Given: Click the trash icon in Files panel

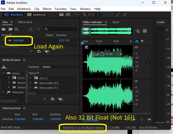Looking at the screenshot, I should 38,29.
